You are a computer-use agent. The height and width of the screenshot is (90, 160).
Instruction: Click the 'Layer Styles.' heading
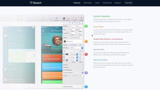coord(99,27)
